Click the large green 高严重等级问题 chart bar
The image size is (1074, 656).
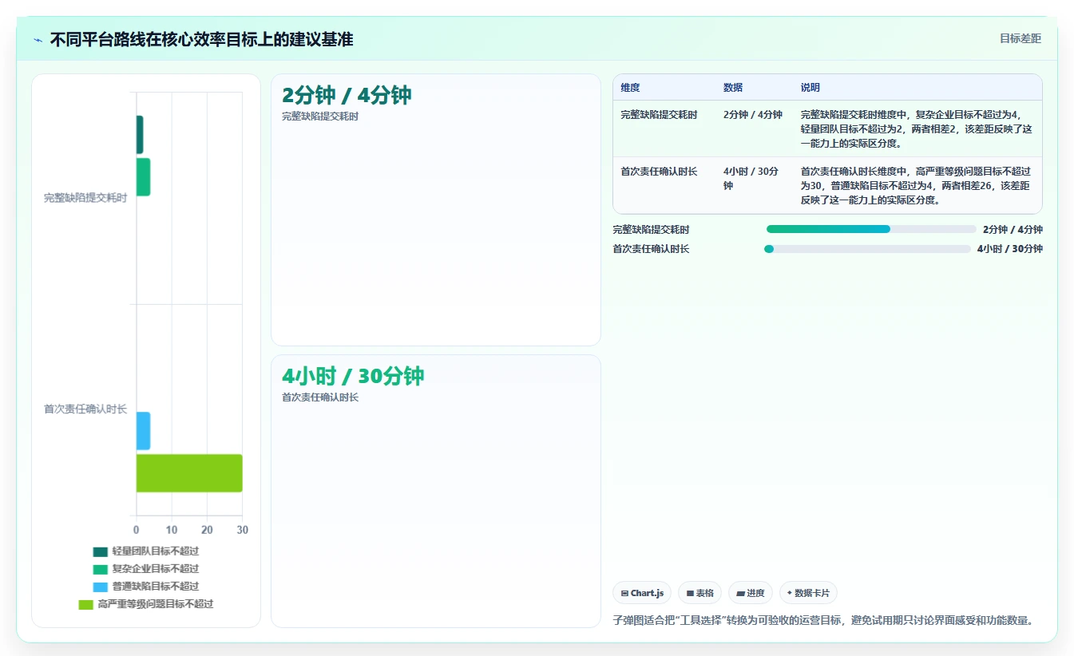(189, 473)
